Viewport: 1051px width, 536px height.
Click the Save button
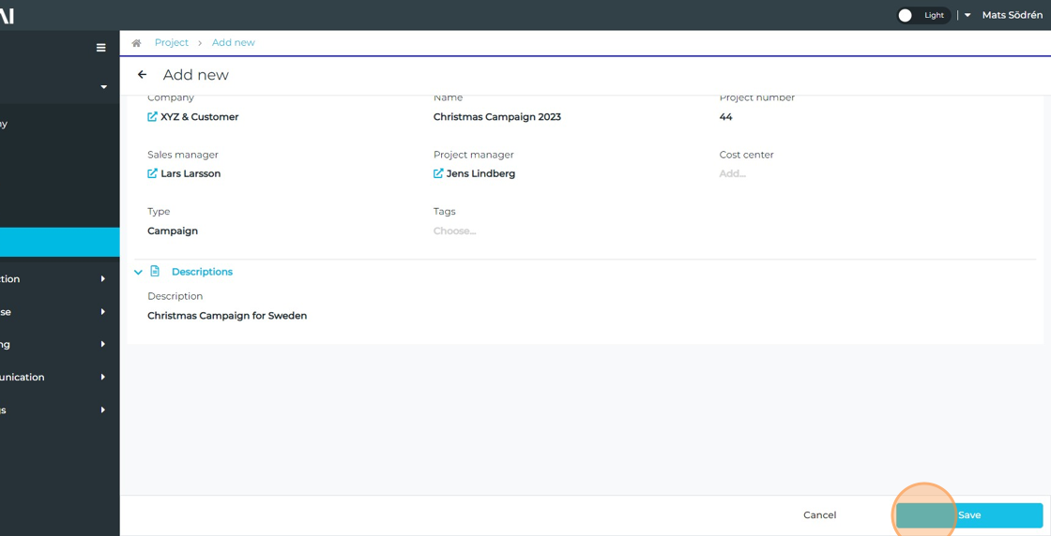click(x=969, y=515)
